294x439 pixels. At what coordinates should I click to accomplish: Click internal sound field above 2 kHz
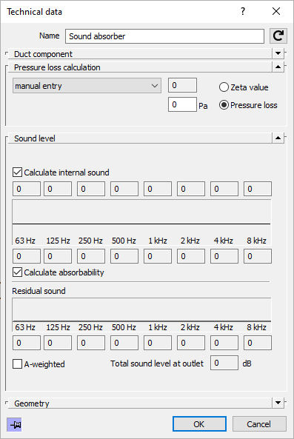[x=191, y=189]
